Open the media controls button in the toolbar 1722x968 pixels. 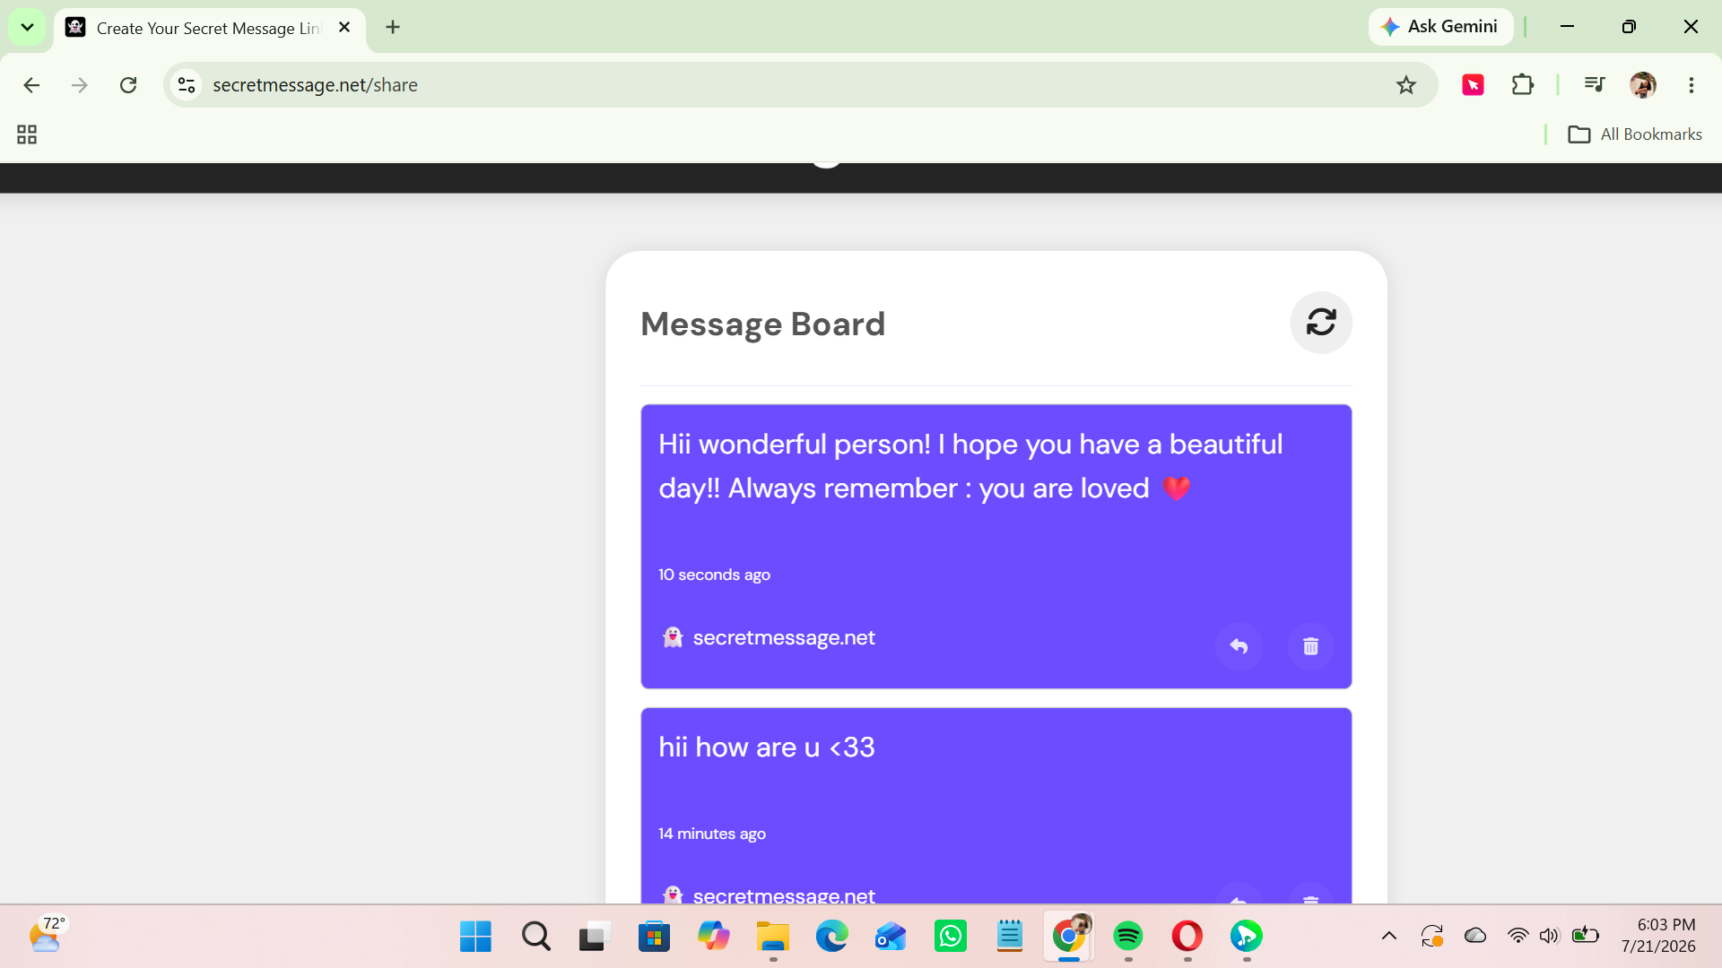1594,85
